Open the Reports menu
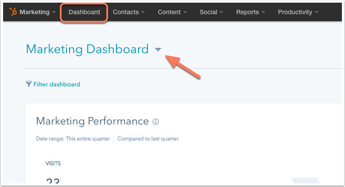Viewport: 345px width, 187px height. click(x=248, y=12)
